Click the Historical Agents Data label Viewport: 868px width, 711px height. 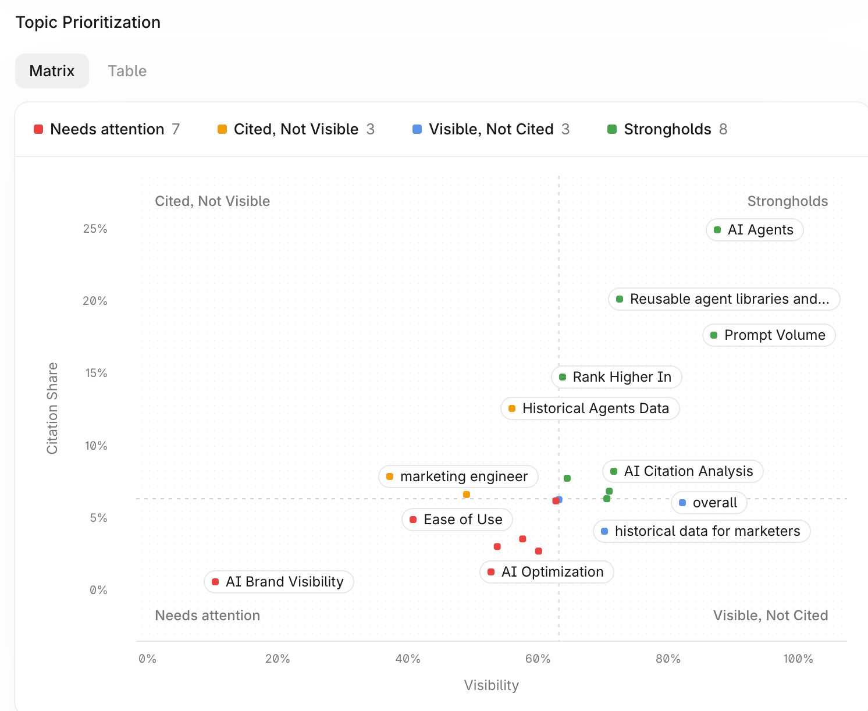coord(590,408)
